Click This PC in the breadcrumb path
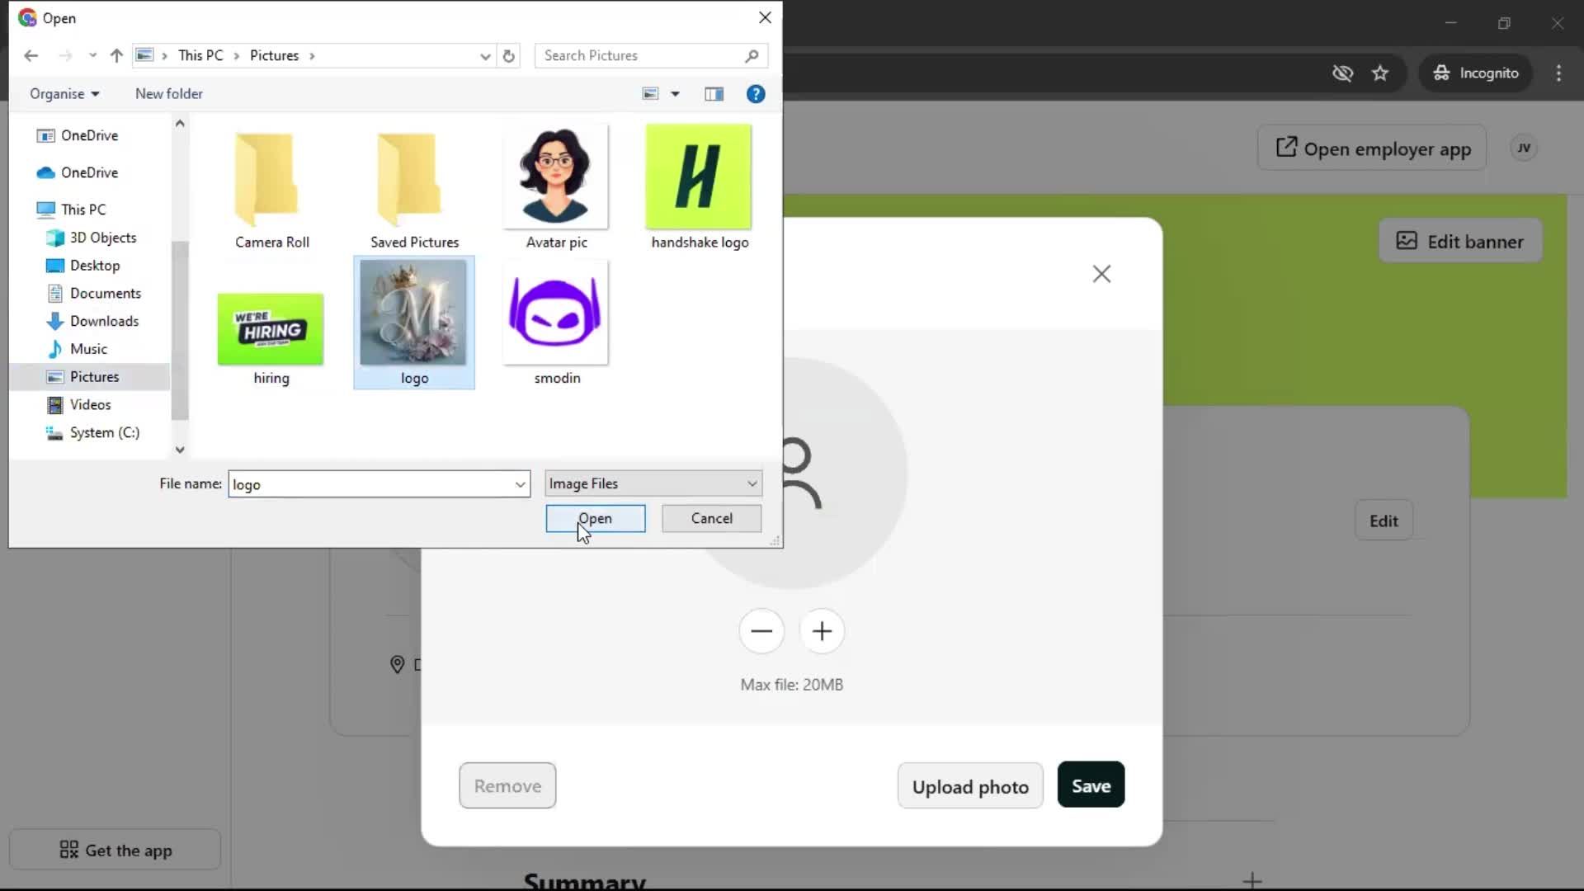Image resolution: width=1584 pixels, height=891 pixels. (200, 55)
